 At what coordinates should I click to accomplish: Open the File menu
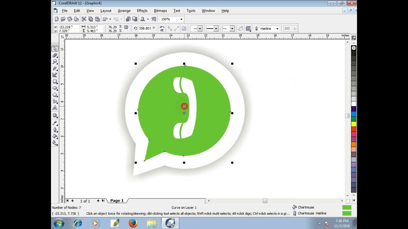(x=65, y=10)
